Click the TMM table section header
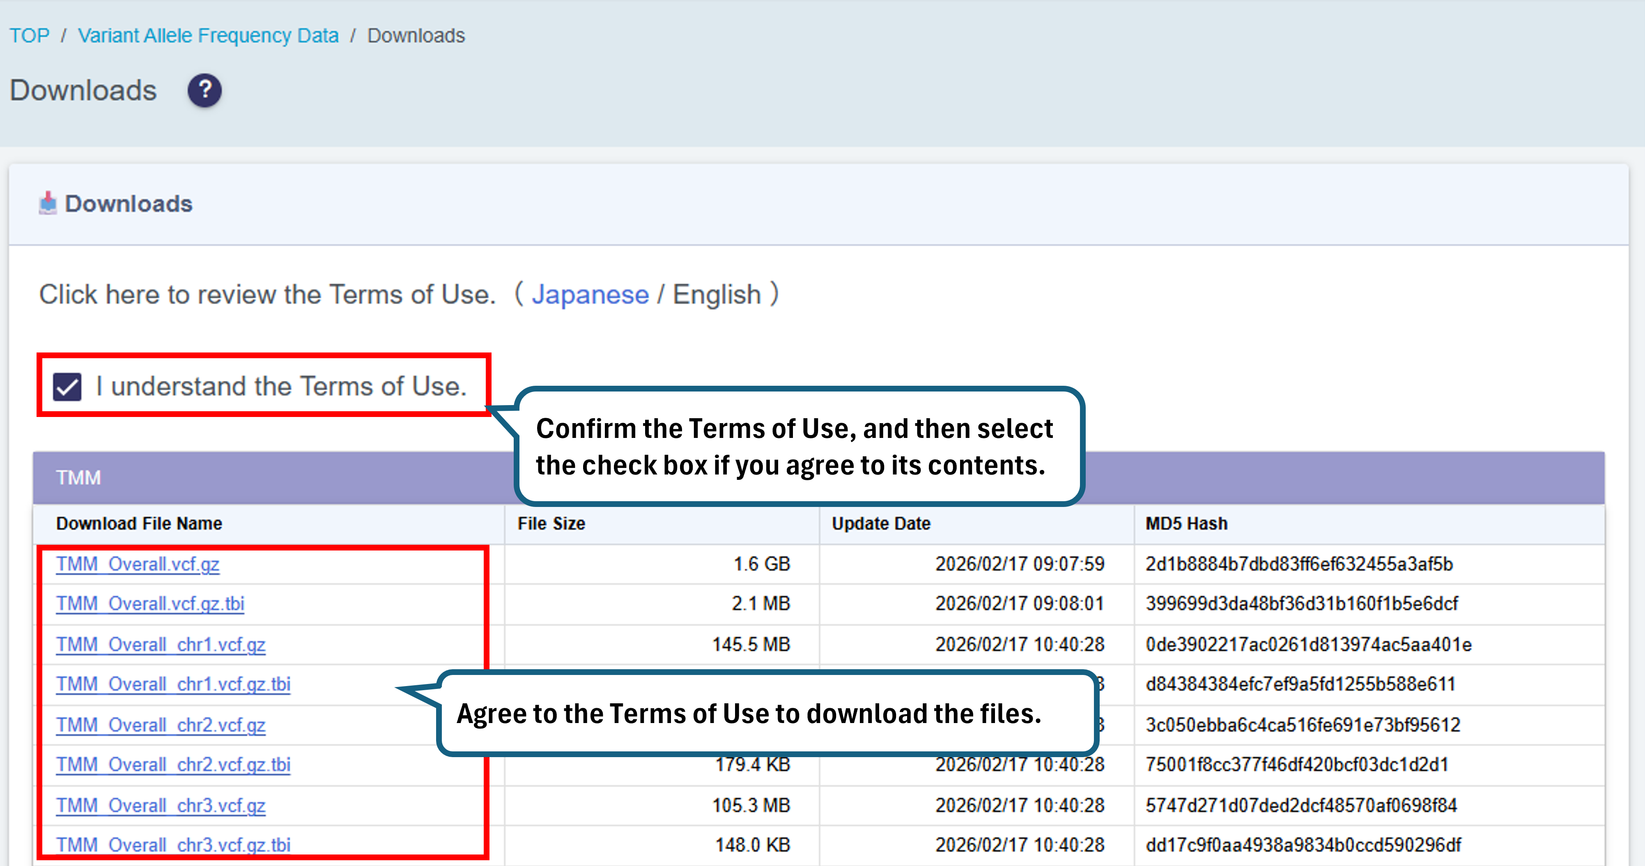 point(78,478)
